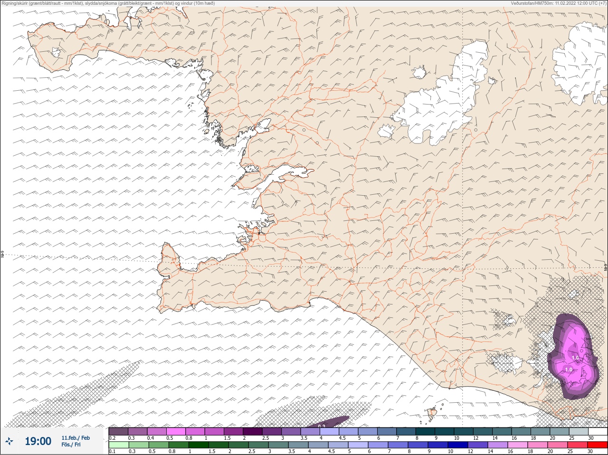Select darkest purple top legend swatch at 2
The image size is (608, 455).
tap(254, 431)
